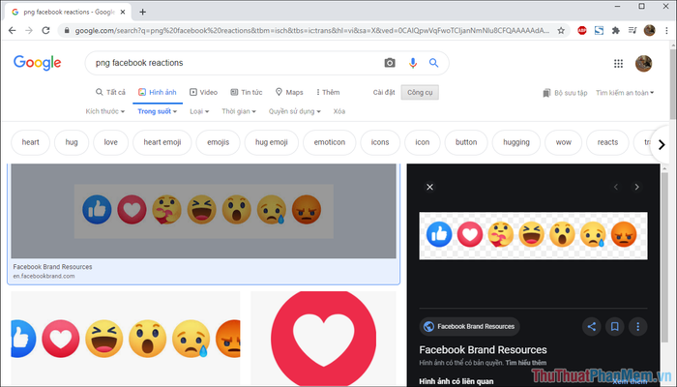Expand the Thời gian dropdown
This screenshot has width=677, height=387.
pos(239,111)
